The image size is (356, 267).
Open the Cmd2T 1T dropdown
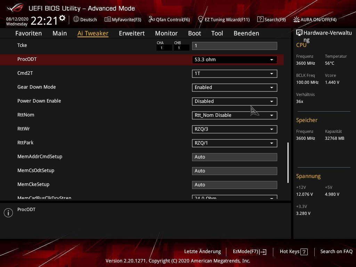point(234,74)
